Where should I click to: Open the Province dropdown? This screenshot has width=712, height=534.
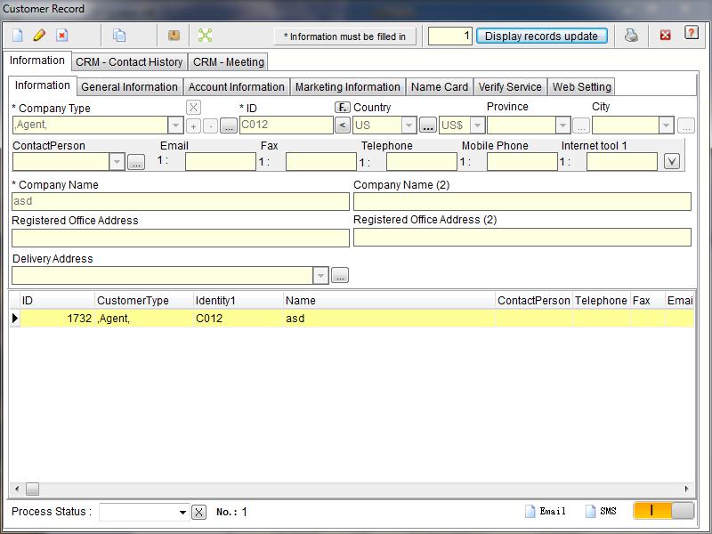click(x=562, y=125)
